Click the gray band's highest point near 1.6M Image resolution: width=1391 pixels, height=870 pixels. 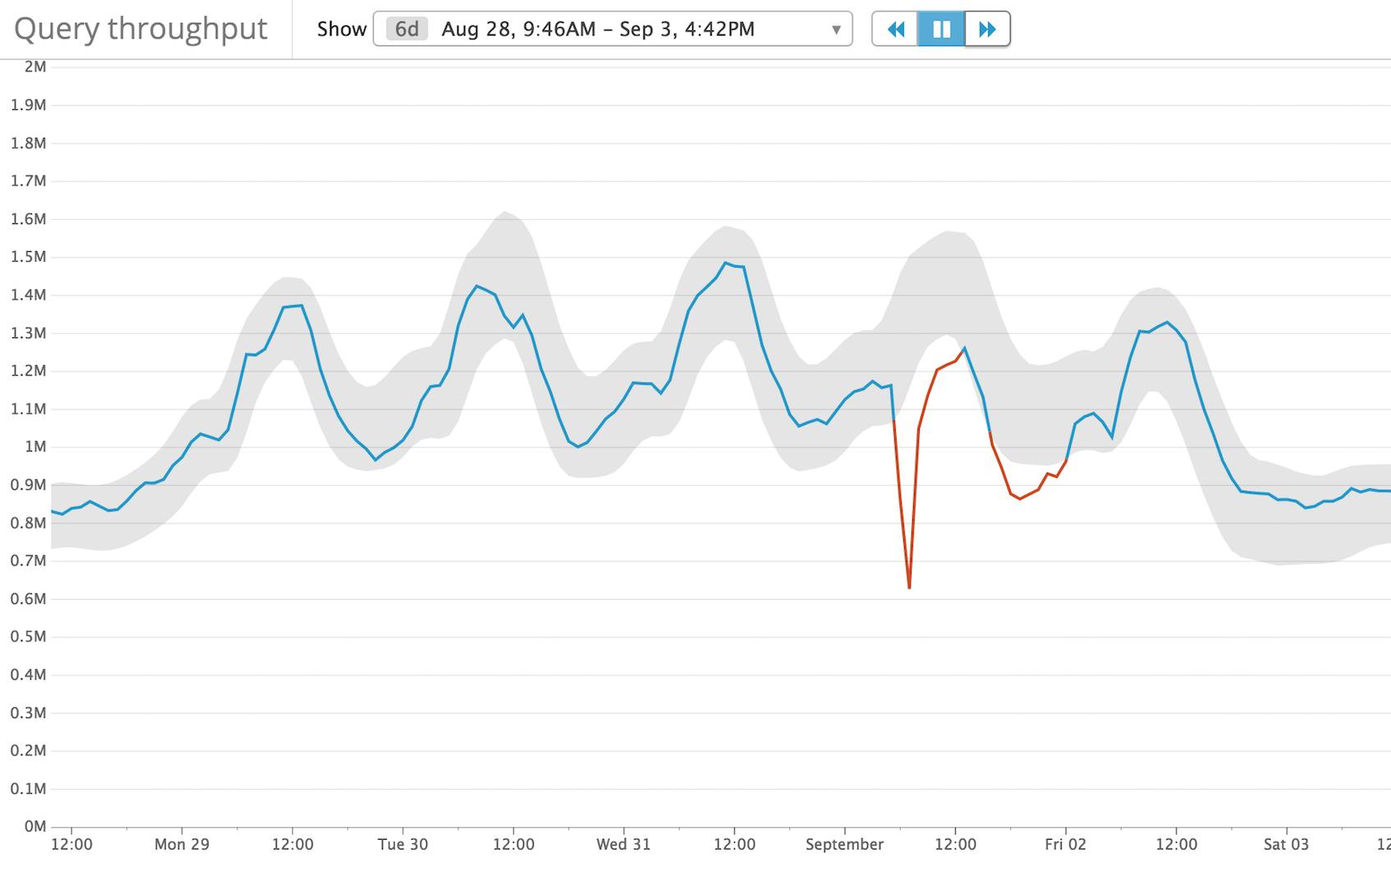click(504, 212)
